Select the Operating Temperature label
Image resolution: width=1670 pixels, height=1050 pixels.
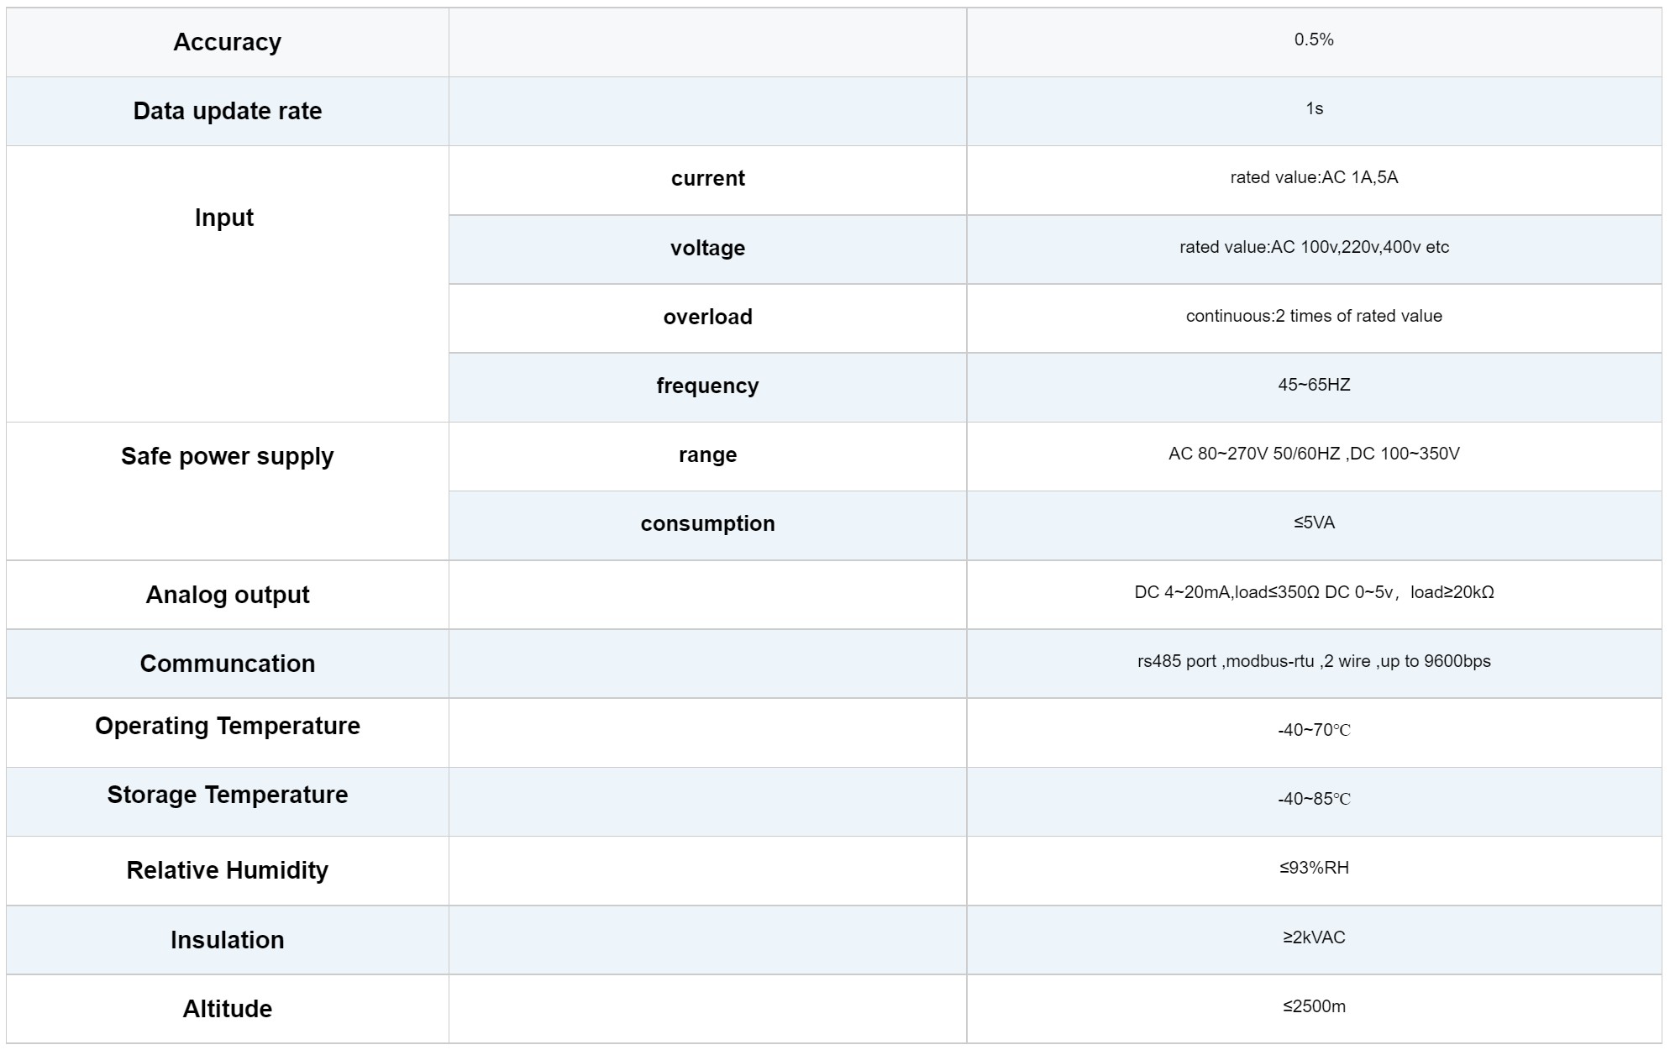coord(227,726)
